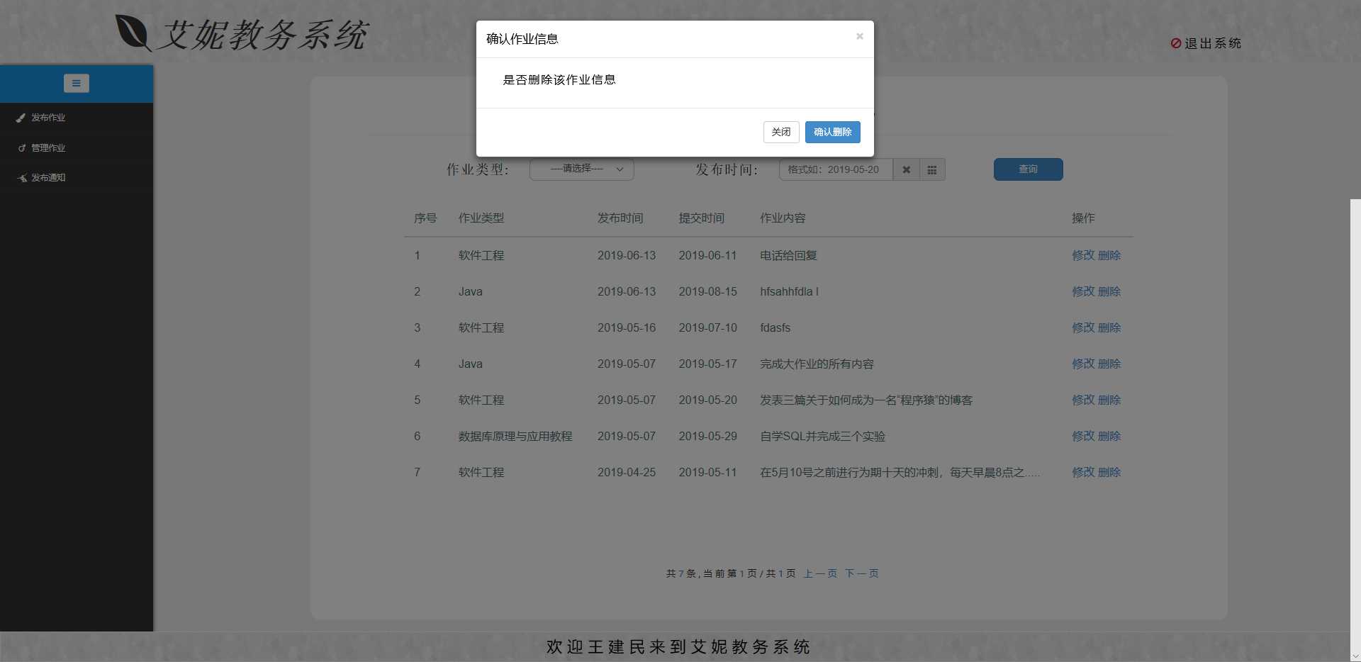Click the 电话给回复 content cell

click(x=788, y=255)
